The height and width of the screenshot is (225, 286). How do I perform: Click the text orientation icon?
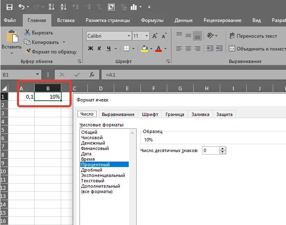point(210,36)
